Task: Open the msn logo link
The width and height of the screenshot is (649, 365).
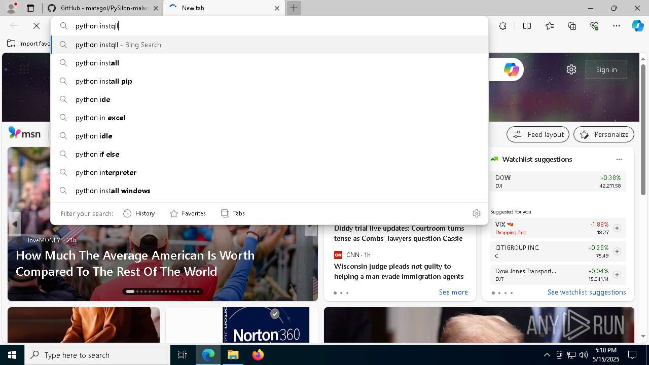Action: [x=24, y=133]
